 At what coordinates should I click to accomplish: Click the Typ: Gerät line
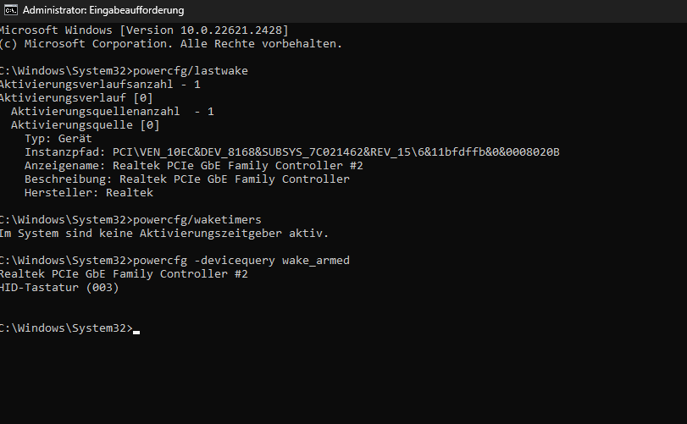tap(58, 139)
